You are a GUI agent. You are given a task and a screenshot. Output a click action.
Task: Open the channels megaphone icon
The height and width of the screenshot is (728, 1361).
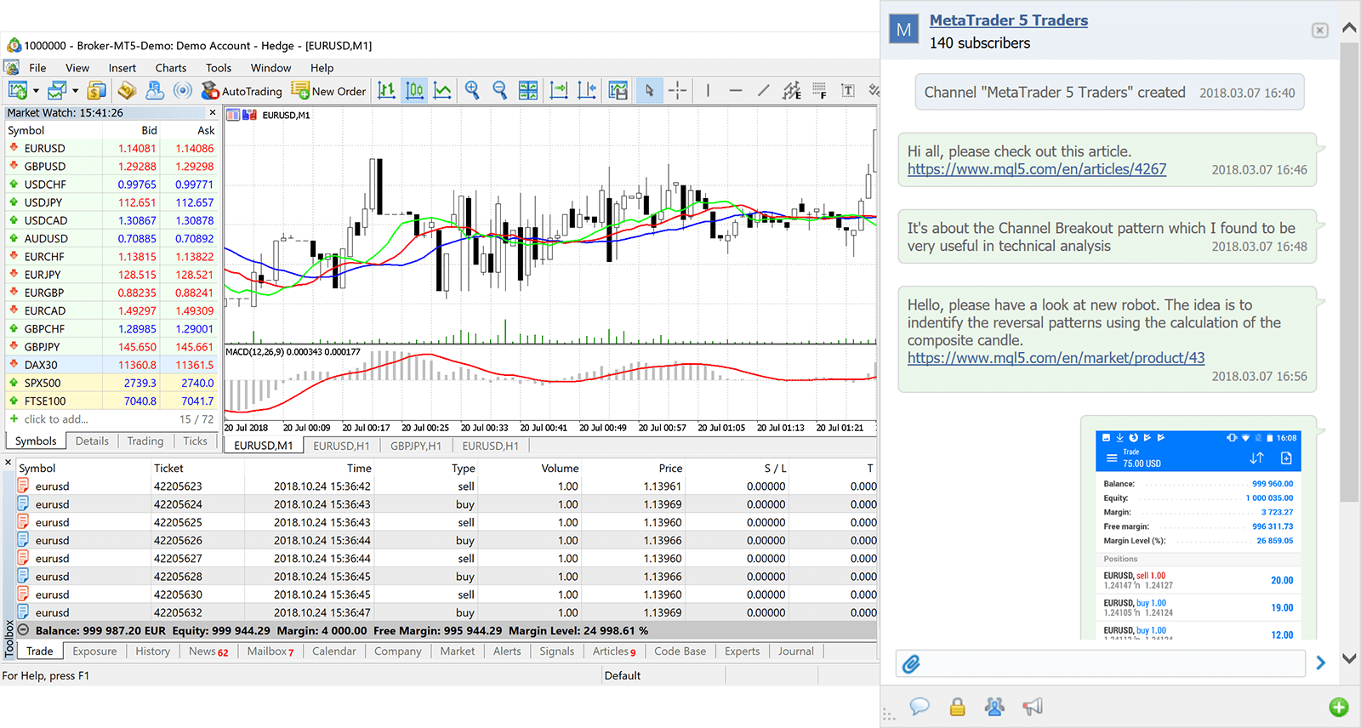click(1032, 707)
